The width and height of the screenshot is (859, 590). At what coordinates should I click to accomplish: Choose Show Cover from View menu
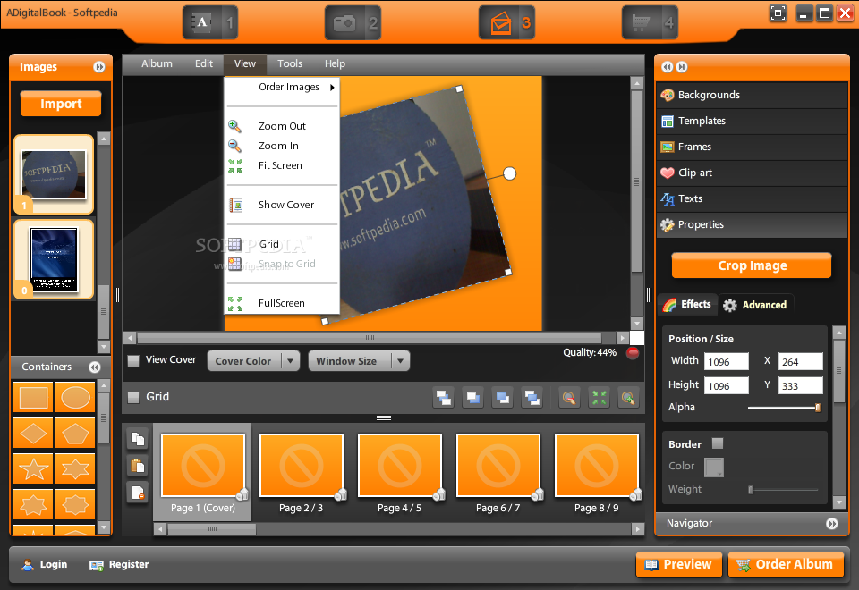click(x=283, y=206)
